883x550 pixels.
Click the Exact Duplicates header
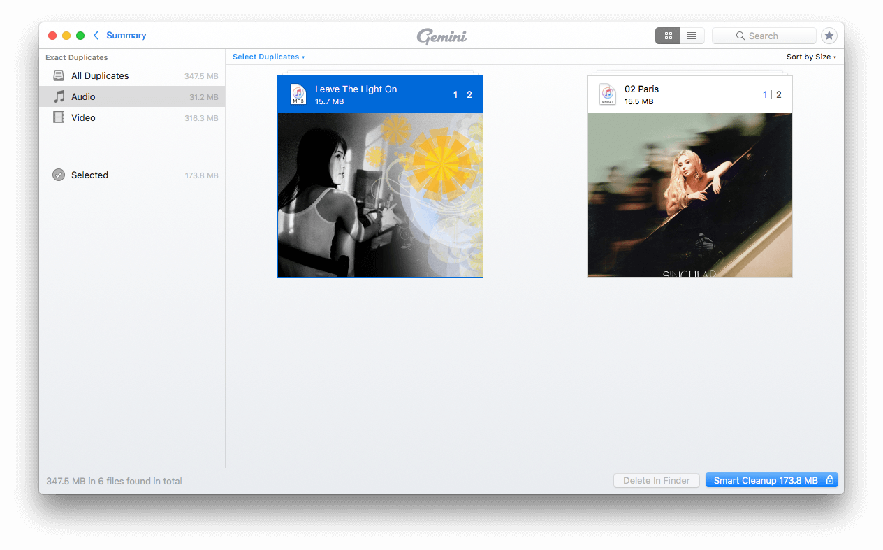[77, 57]
